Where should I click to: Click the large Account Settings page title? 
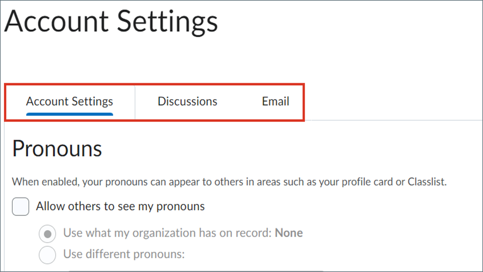tap(111, 21)
